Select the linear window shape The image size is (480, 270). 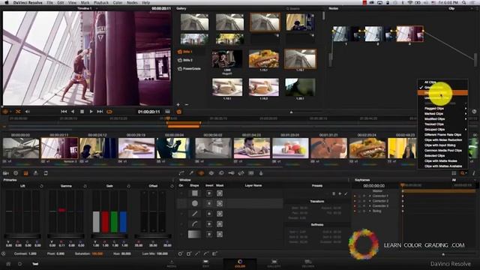tap(195, 214)
